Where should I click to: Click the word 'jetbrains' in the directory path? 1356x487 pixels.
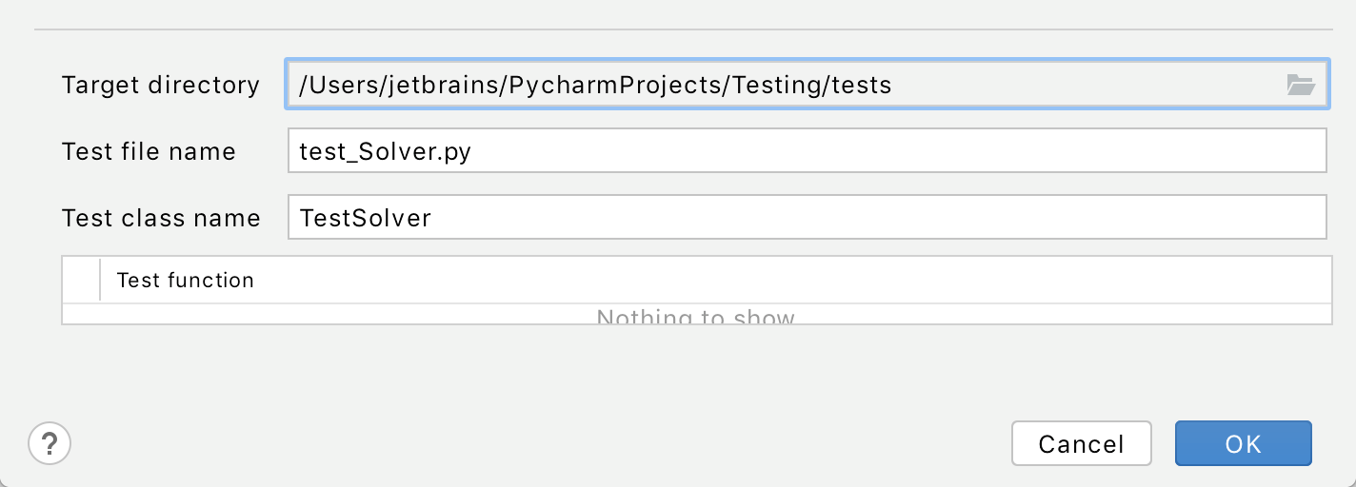[437, 86]
